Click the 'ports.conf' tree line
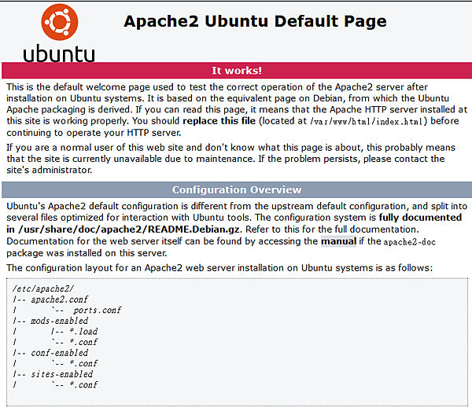 tap(98, 310)
